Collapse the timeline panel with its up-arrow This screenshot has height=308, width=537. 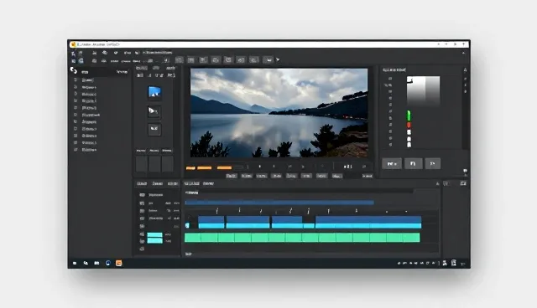tap(437, 183)
